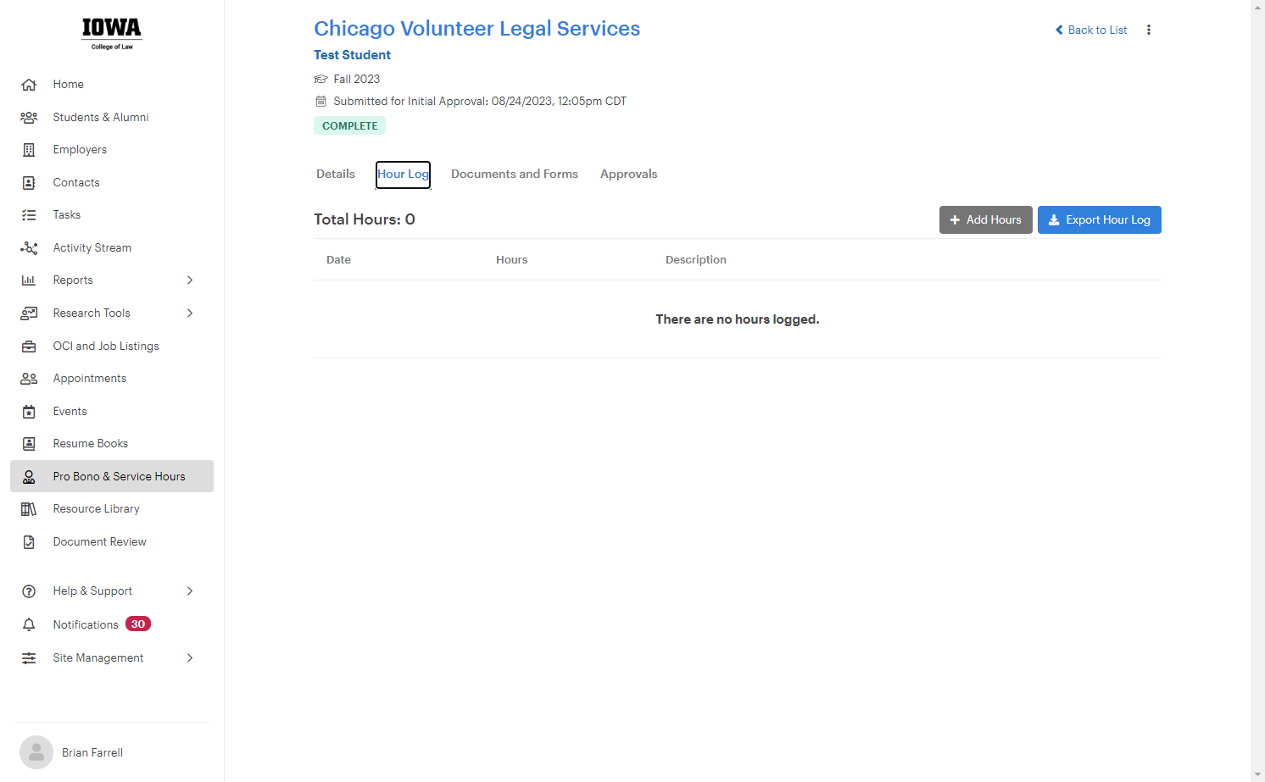1265x782 pixels.
Task: Click the Description column header
Action: click(696, 260)
